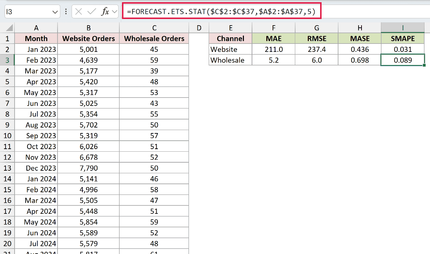Screen dimensions: 430x254
Task: Click inside the formula bar text
Action: click(222, 11)
